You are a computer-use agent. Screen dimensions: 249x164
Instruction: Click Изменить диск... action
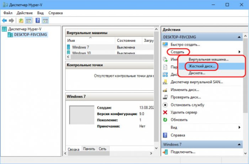(x=185, y=90)
